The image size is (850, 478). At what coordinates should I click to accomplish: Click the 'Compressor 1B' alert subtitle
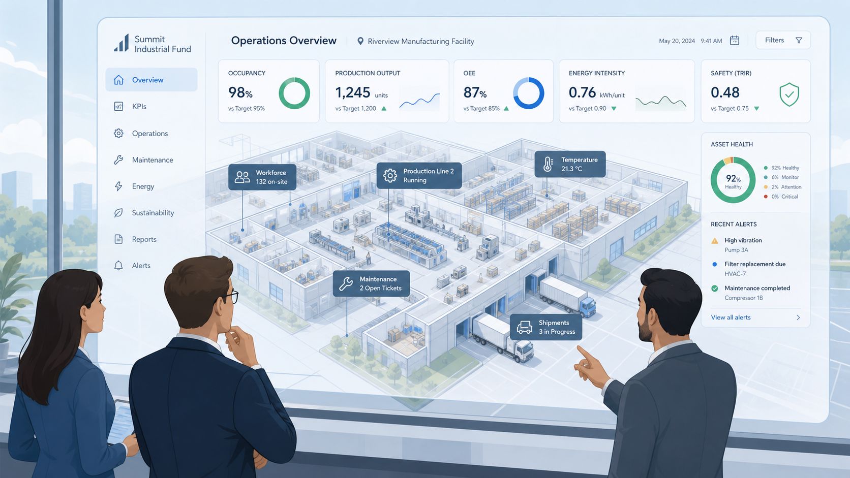click(x=744, y=298)
